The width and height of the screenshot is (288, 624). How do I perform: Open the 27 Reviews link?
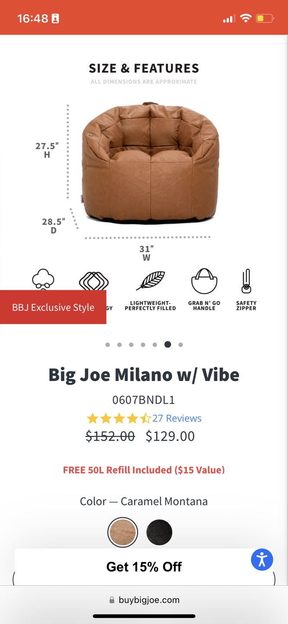[177, 418]
